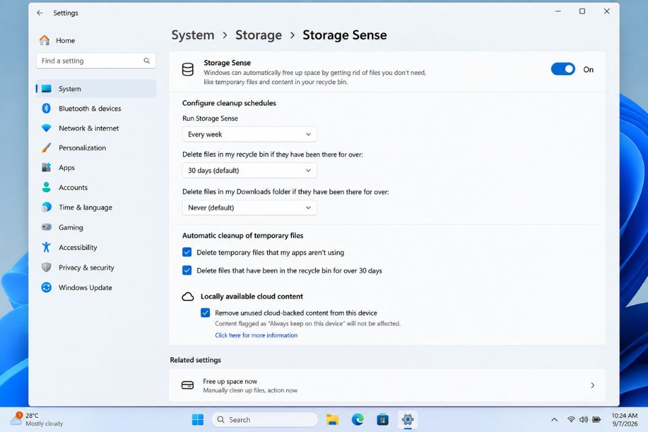648x432 pixels.
Task: Show hidden icons chevron in system tray
Action: click(x=554, y=420)
